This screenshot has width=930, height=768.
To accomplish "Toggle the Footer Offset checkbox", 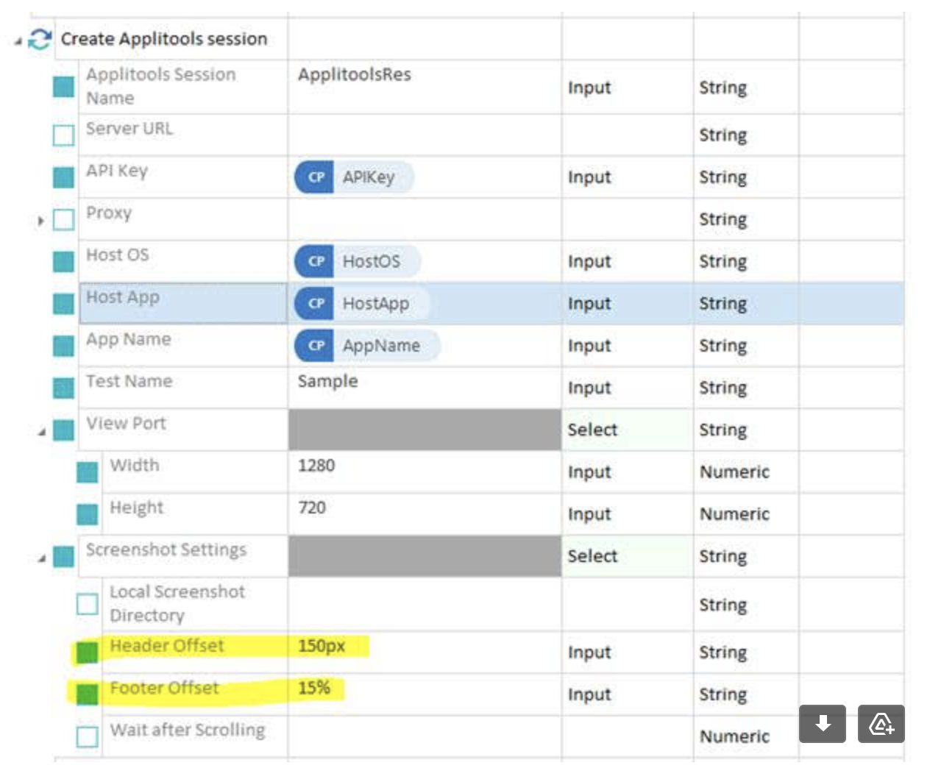I will [88, 694].
